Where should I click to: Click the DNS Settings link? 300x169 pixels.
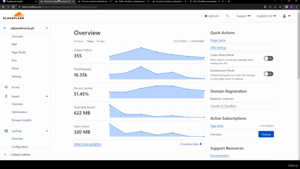point(218,48)
